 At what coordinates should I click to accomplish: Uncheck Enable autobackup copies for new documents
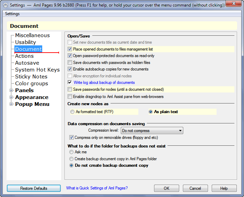pyautogui.click(x=70, y=69)
